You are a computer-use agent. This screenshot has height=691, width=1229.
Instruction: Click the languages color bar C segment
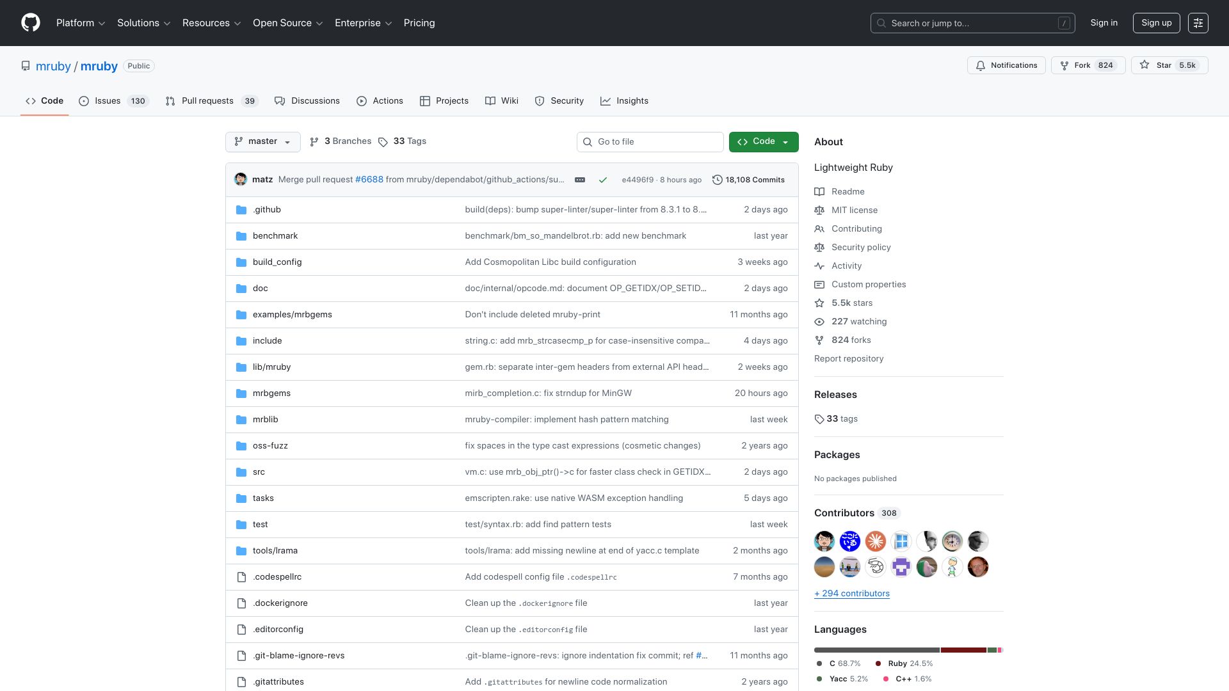(x=876, y=650)
